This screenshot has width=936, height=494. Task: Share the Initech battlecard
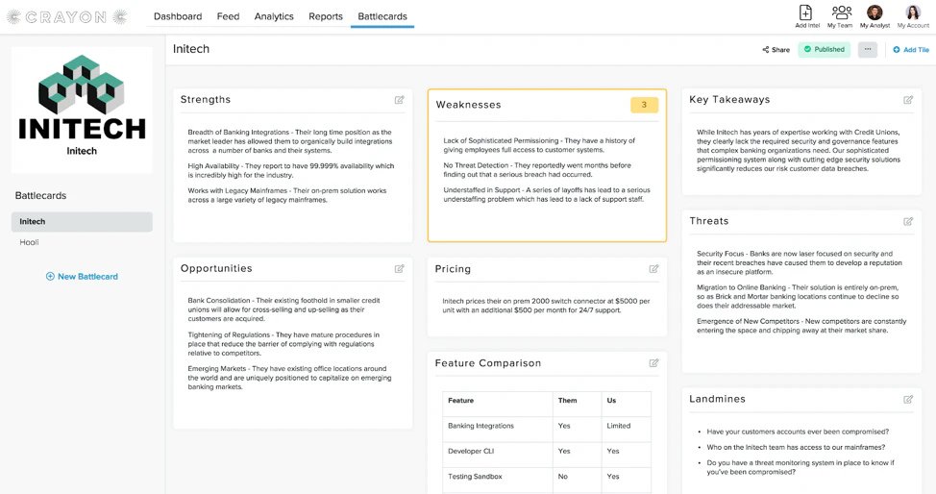pyautogui.click(x=776, y=50)
